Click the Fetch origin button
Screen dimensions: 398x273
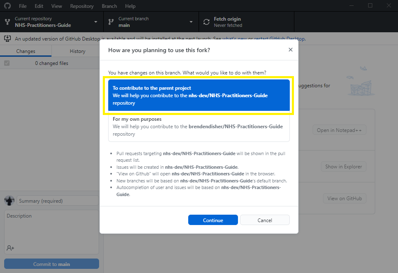[x=246, y=22]
